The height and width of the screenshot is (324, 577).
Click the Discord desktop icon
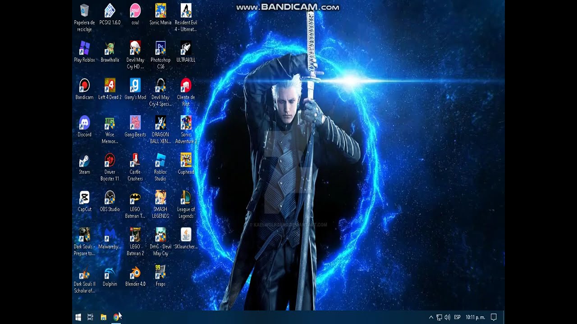point(84,126)
